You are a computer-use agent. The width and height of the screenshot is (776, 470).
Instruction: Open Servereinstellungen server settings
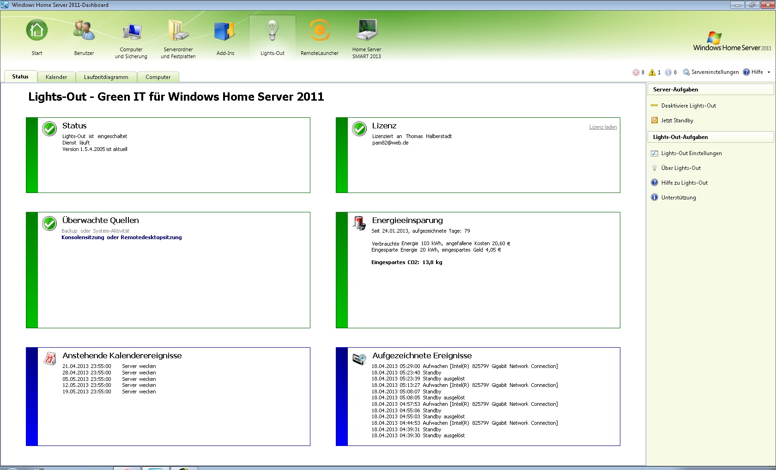711,72
